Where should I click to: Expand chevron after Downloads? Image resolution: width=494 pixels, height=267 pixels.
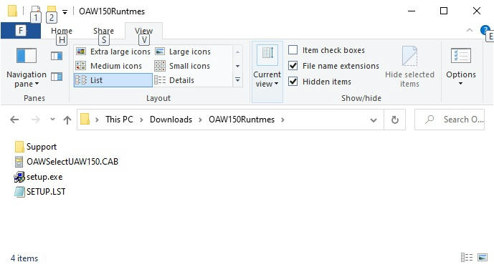pos(200,120)
